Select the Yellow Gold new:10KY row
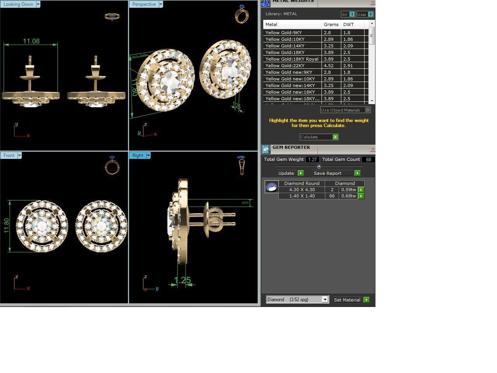497x373 pixels. coord(316,79)
